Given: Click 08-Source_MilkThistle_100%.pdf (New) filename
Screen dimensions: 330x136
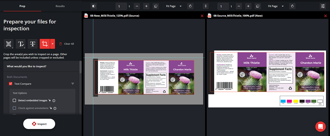Looking at the screenshot, I should click(238, 16).
